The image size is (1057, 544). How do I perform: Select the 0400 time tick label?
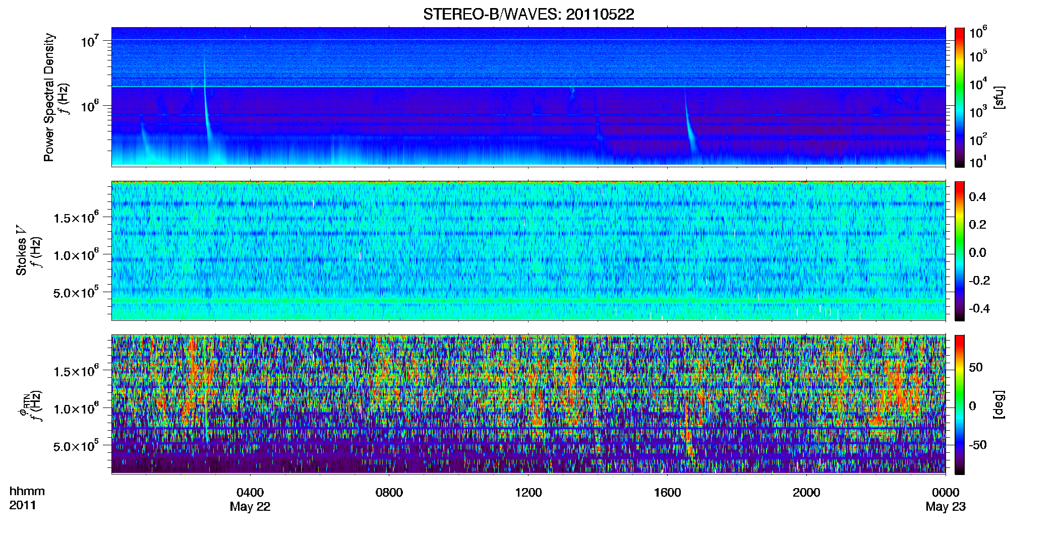250,492
